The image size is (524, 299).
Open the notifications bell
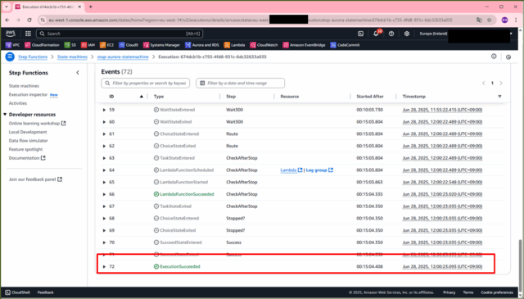377,34
